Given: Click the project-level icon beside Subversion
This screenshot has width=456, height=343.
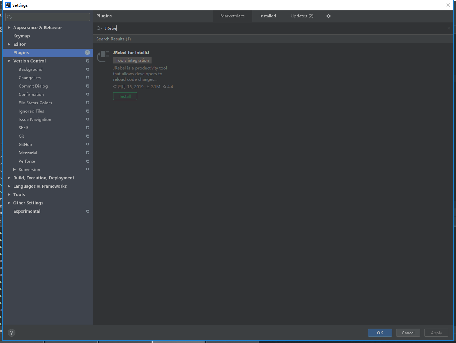Looking at the screenshot, I should tap(88, 170).
